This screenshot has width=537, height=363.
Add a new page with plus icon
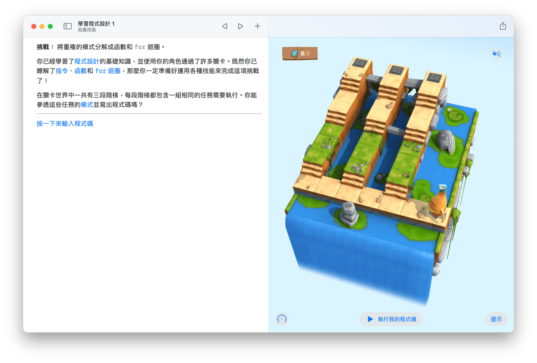point(257,26)
